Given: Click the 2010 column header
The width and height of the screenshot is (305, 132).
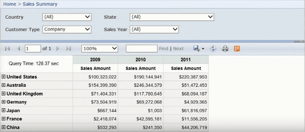Looking at the screenshot, I should 141,60.
